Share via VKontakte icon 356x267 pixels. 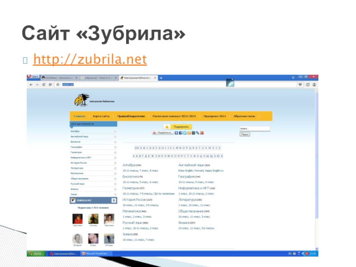coord(176,133)
